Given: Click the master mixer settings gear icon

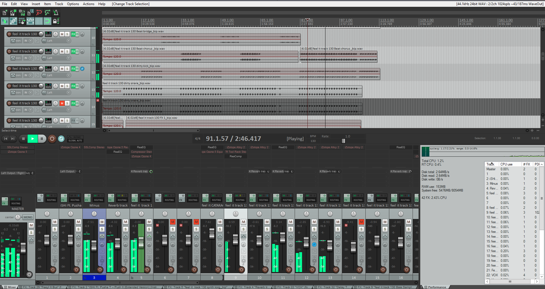Looking at the screenshot, I should click(29, 274).
